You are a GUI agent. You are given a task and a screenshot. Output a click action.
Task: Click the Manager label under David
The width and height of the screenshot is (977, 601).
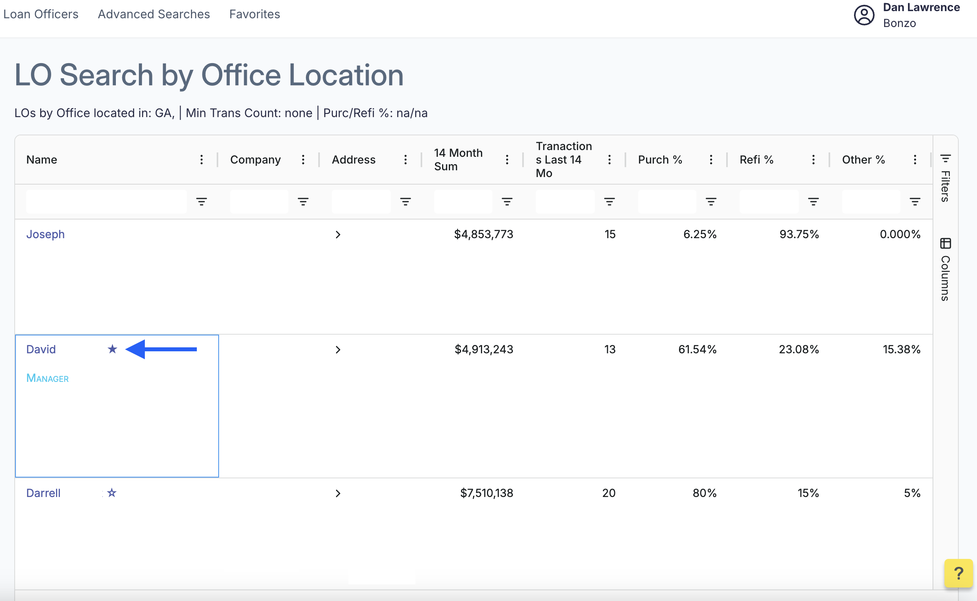point(47,378)
